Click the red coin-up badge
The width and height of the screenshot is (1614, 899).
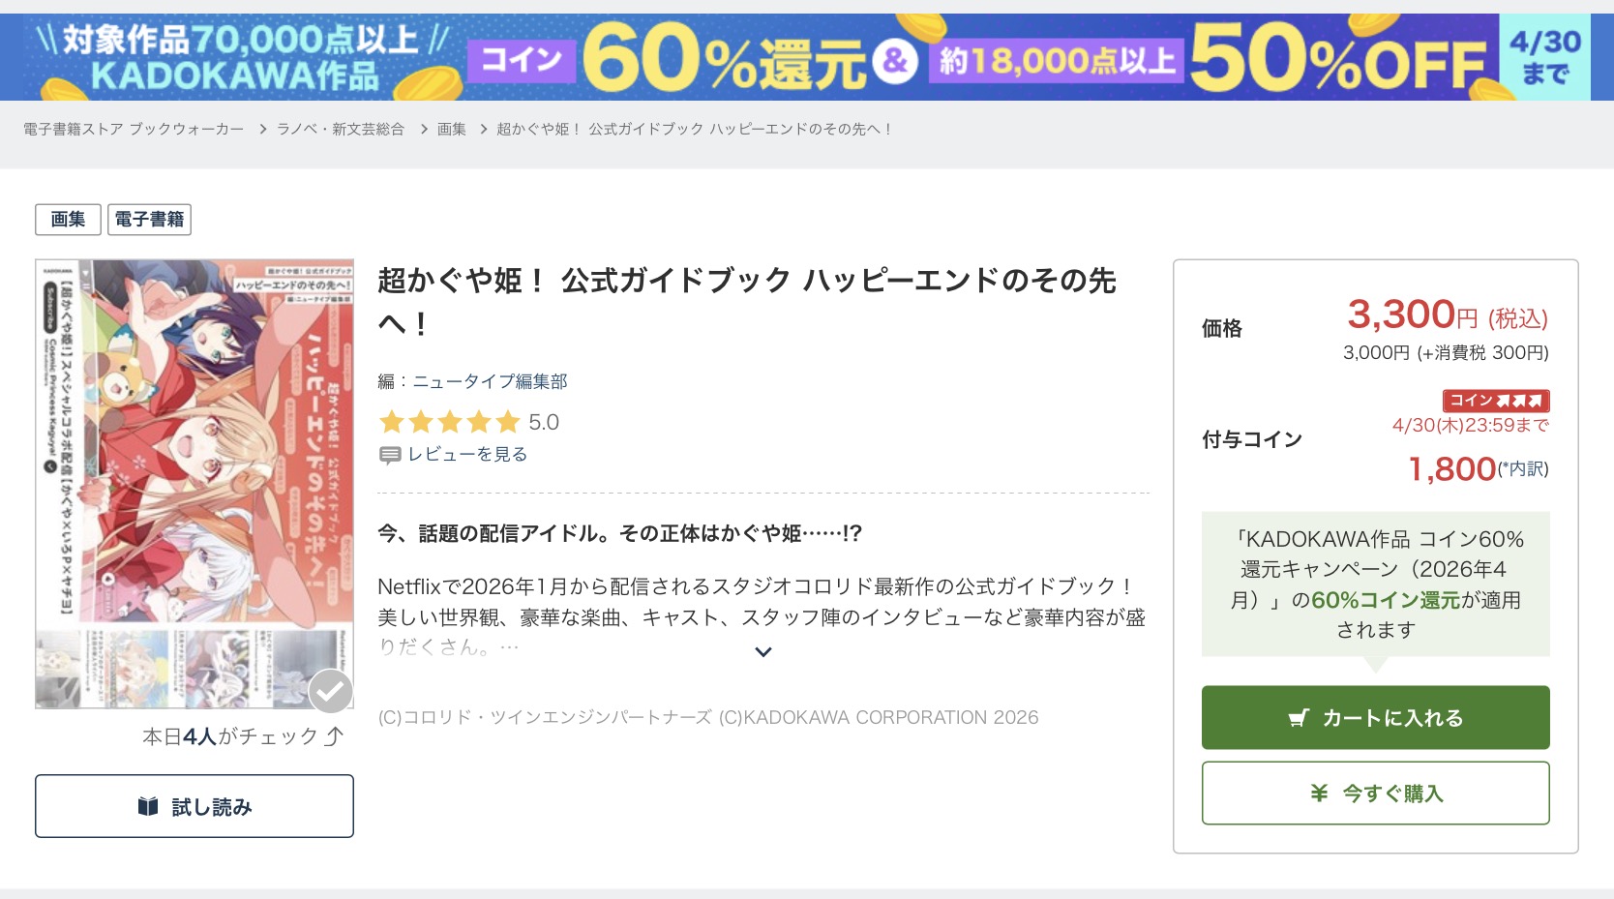1495,401
